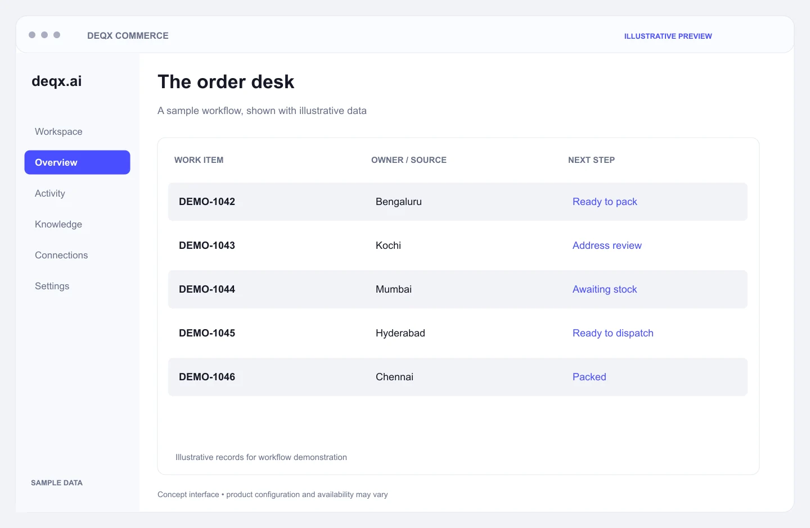Click the ILLUSTRATIVE PREVIEW label
Screen dimensions: 810x528
pyautogui.click(x=668, y=36)
